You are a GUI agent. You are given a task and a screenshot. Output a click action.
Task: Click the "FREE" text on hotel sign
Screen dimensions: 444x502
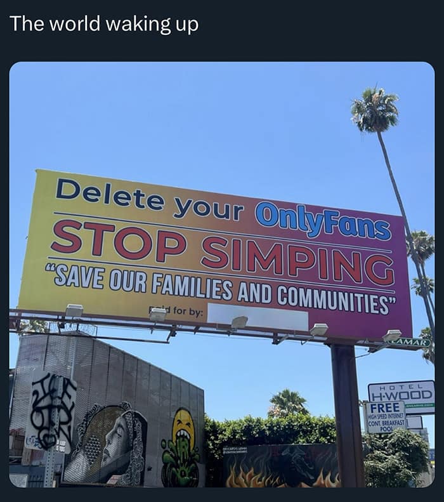pyautogui.click(x=385, y=407)
